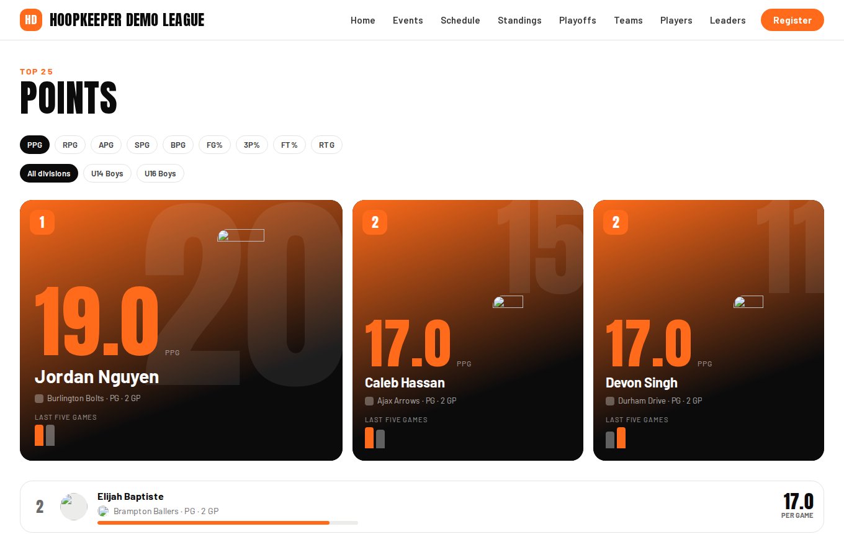
Task: Select the FT% stat filter
Action: click(289, 145)
